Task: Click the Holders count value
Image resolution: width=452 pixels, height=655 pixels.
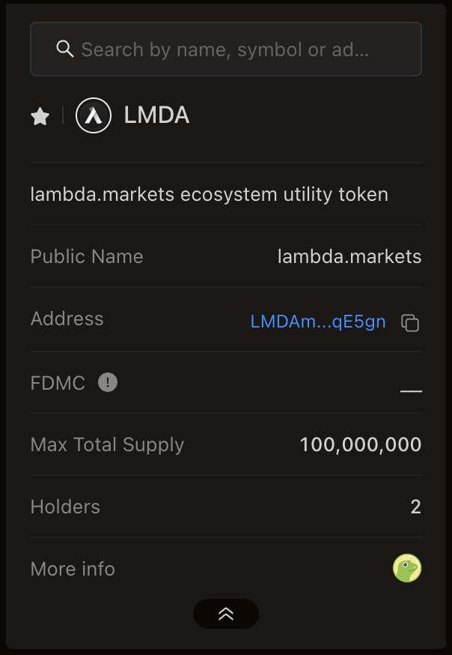Action: [x=416, y=507]
